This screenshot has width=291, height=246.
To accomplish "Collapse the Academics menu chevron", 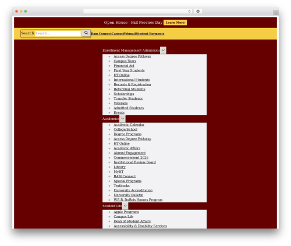I will (122, 119).
